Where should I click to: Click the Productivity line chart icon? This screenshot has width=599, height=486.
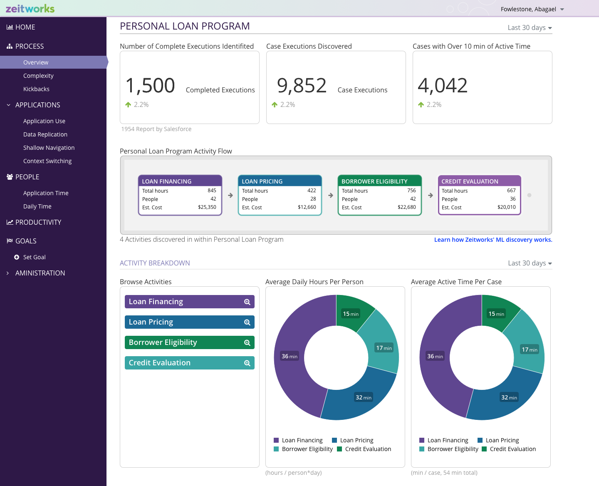click(10, 222)
